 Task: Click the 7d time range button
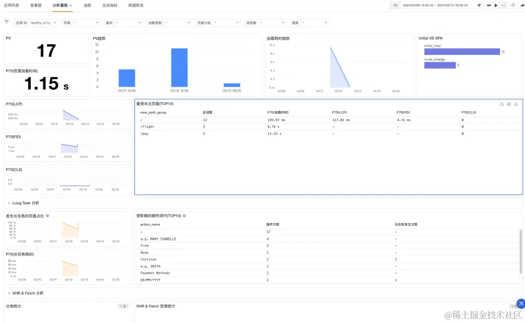395,5
